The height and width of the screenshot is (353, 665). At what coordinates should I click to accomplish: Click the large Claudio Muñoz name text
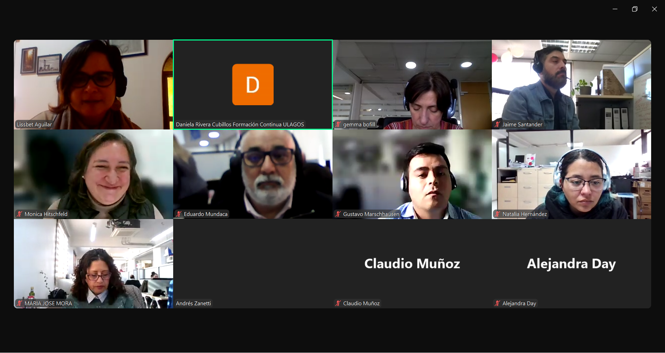[412, 264]
